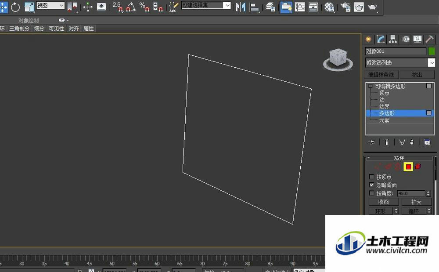439x272 pixels.
Task: Click the highlighted Polygon selection icon
Action: click(408, 167)
